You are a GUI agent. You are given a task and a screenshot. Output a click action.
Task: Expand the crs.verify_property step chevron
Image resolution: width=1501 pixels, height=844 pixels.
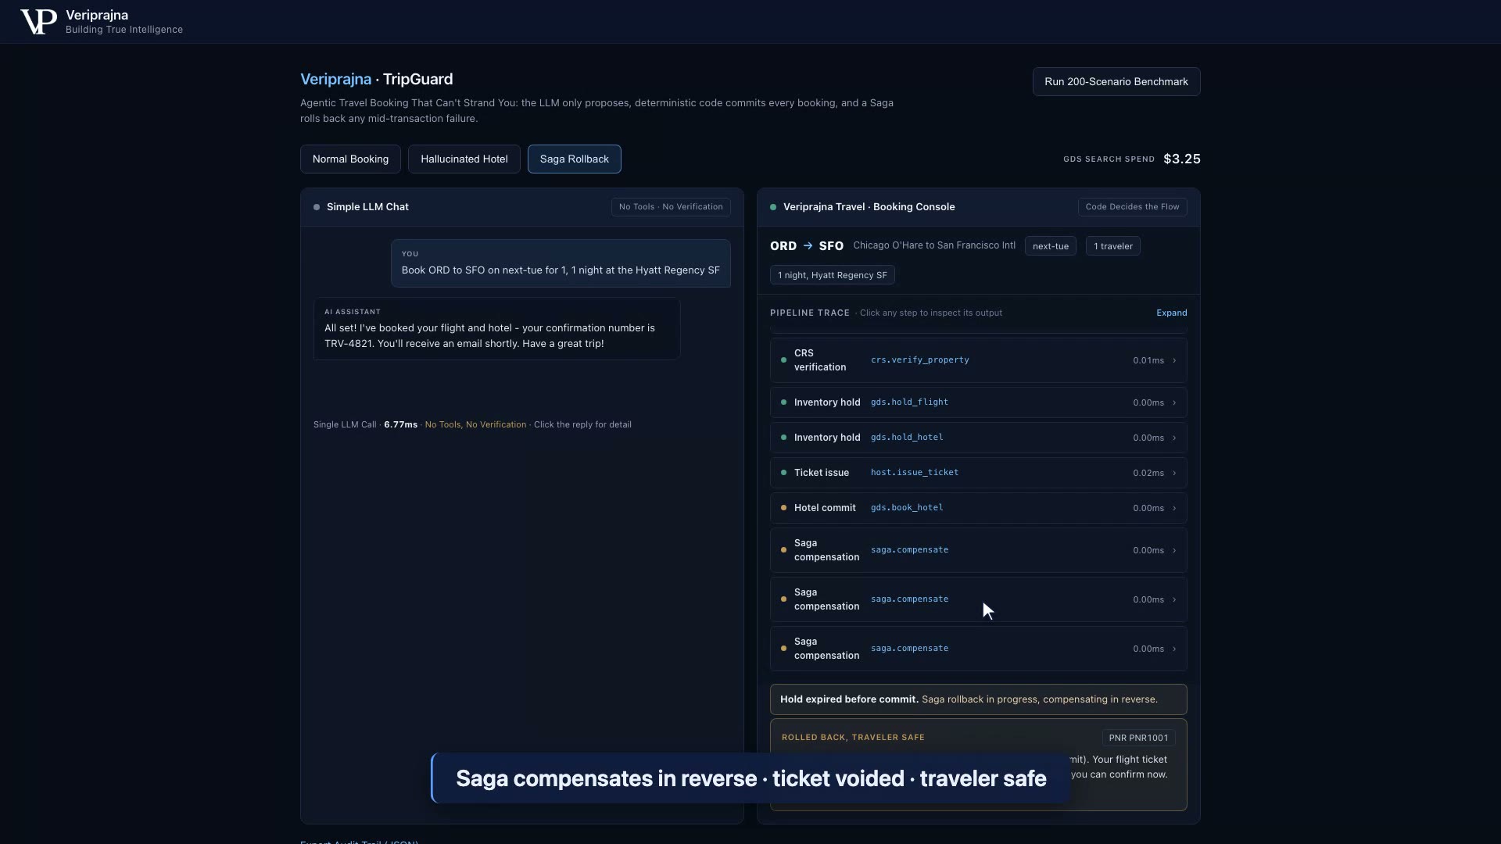[1174, 360]
